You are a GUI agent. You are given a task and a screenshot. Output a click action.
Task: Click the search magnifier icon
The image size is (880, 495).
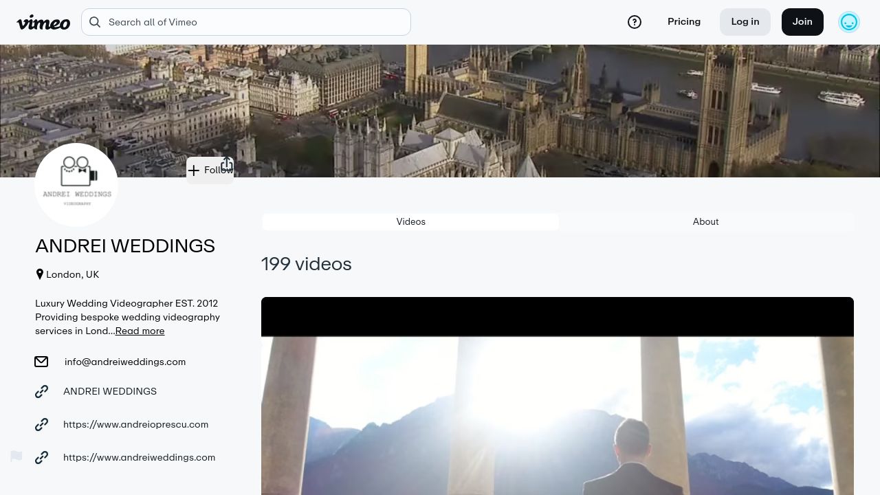pos(95,22)
